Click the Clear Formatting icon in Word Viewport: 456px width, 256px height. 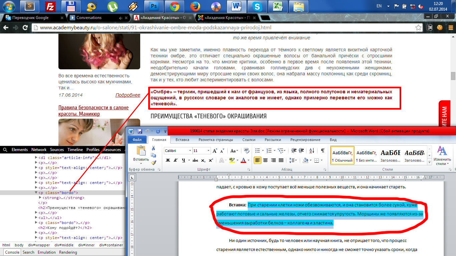(247, 151)
